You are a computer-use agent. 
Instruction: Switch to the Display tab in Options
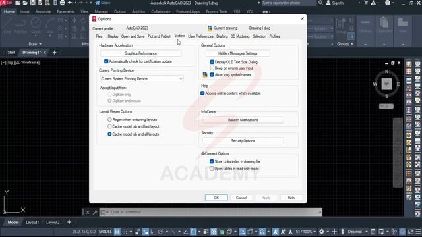tap(113, 36)
